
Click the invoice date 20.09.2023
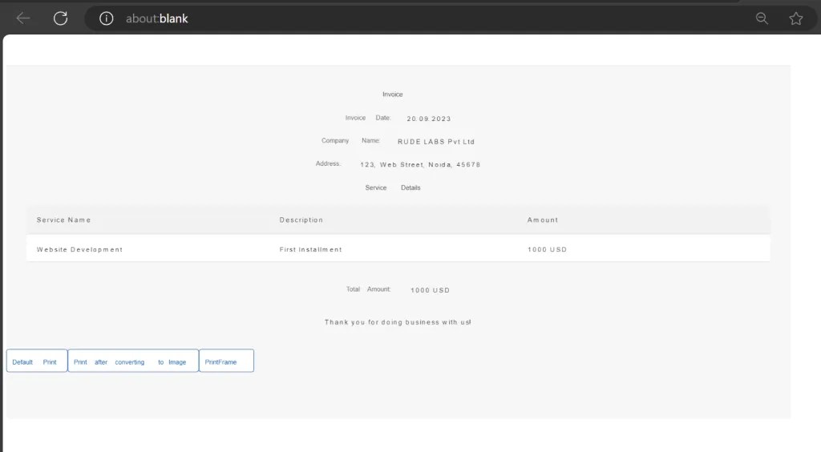[x=429, y=119]
